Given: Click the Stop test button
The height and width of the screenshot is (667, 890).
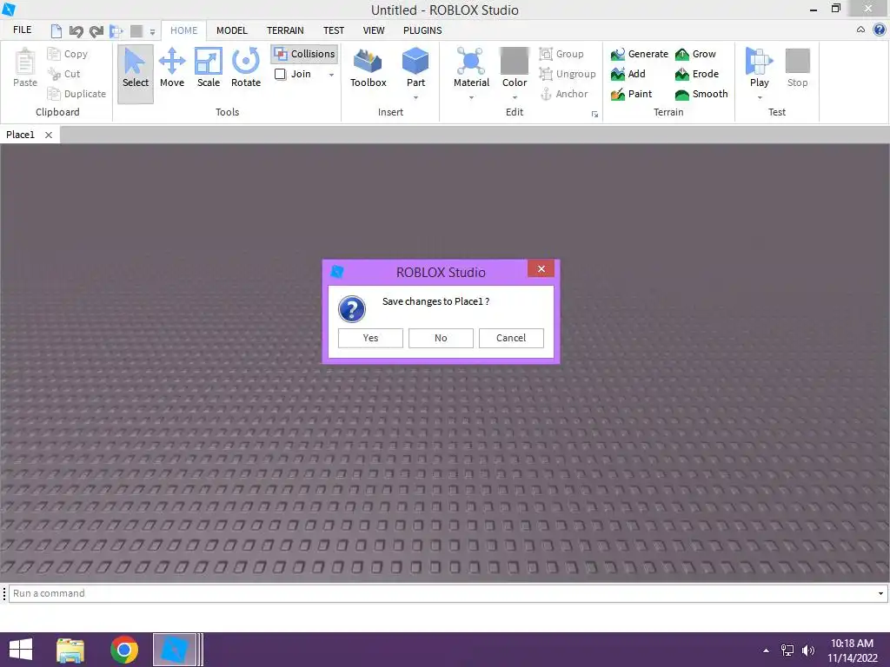Looking at the screenshot, I should [797, 68].
